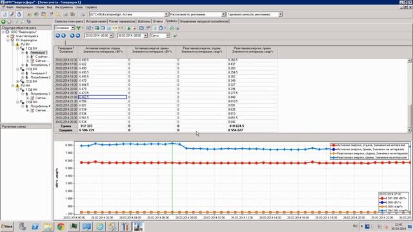Viewport: 413px width, 232px height.
Task: Expand the ОСШ ВН tree node
Action: (x=17, y=81)
